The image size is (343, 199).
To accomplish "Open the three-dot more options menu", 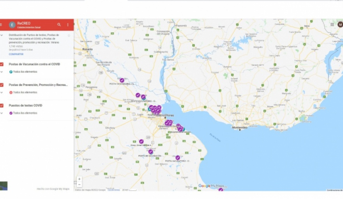I will (68, 24).
